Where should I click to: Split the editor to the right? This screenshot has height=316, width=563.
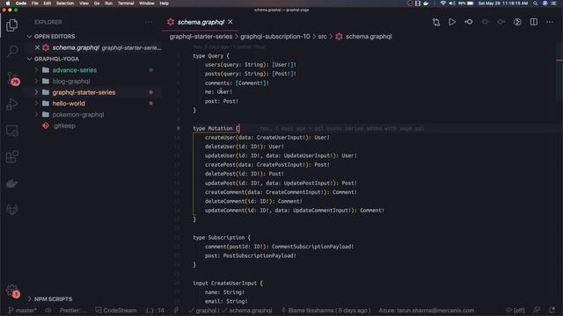tap(534, 22)
